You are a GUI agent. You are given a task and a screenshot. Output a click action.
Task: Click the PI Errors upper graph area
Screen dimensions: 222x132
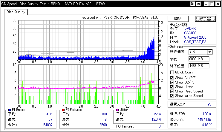[88, 40]
